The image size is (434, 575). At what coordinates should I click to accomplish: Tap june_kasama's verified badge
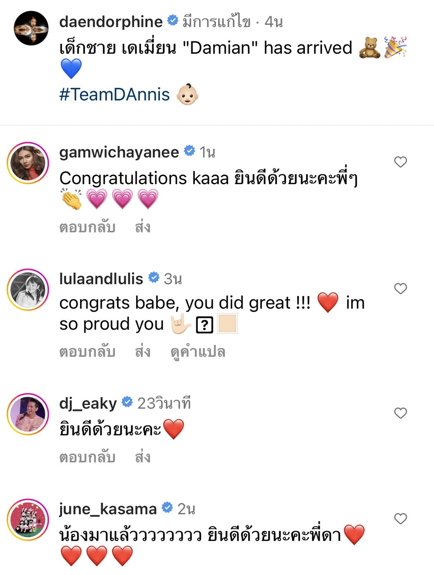click(x=167, y=508)
